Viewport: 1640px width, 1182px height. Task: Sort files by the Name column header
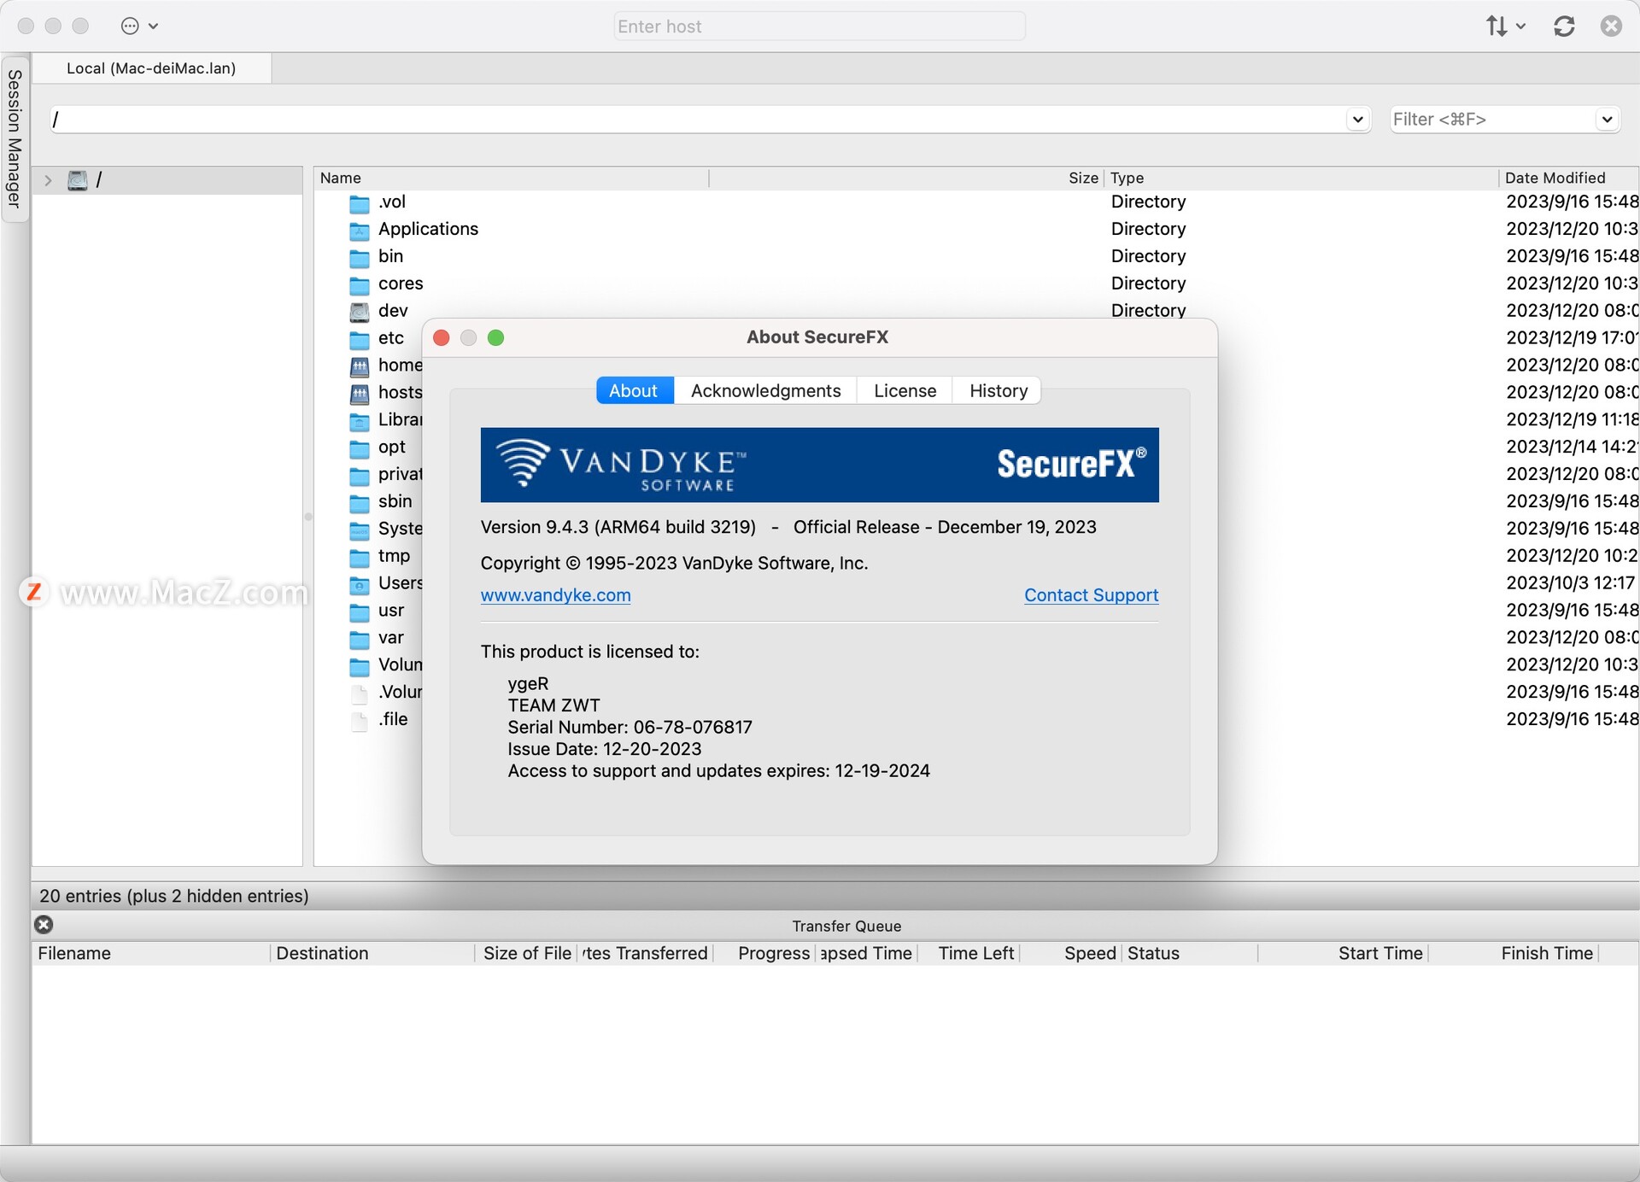click(512, 178)
